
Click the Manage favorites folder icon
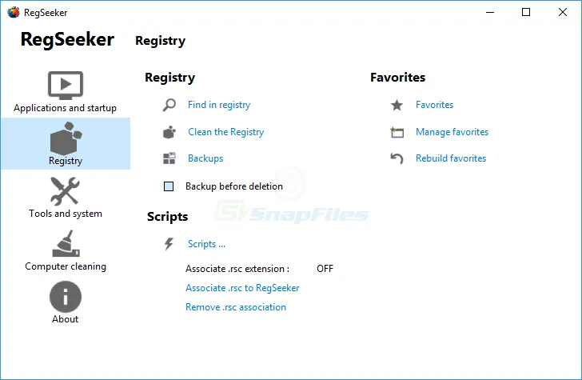point(397,132)
